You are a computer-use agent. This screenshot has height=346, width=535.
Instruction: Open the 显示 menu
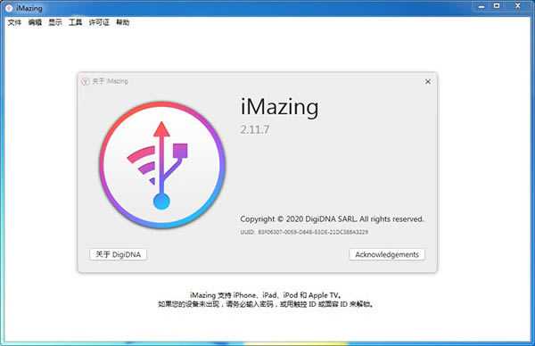(55, 22)
